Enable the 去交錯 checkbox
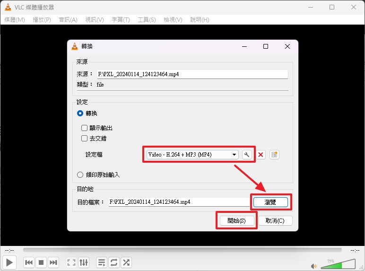 click(x=85, y=139)
